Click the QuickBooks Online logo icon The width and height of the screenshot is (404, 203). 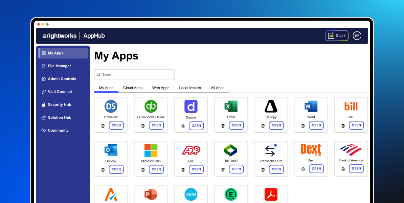coord(151,106)
